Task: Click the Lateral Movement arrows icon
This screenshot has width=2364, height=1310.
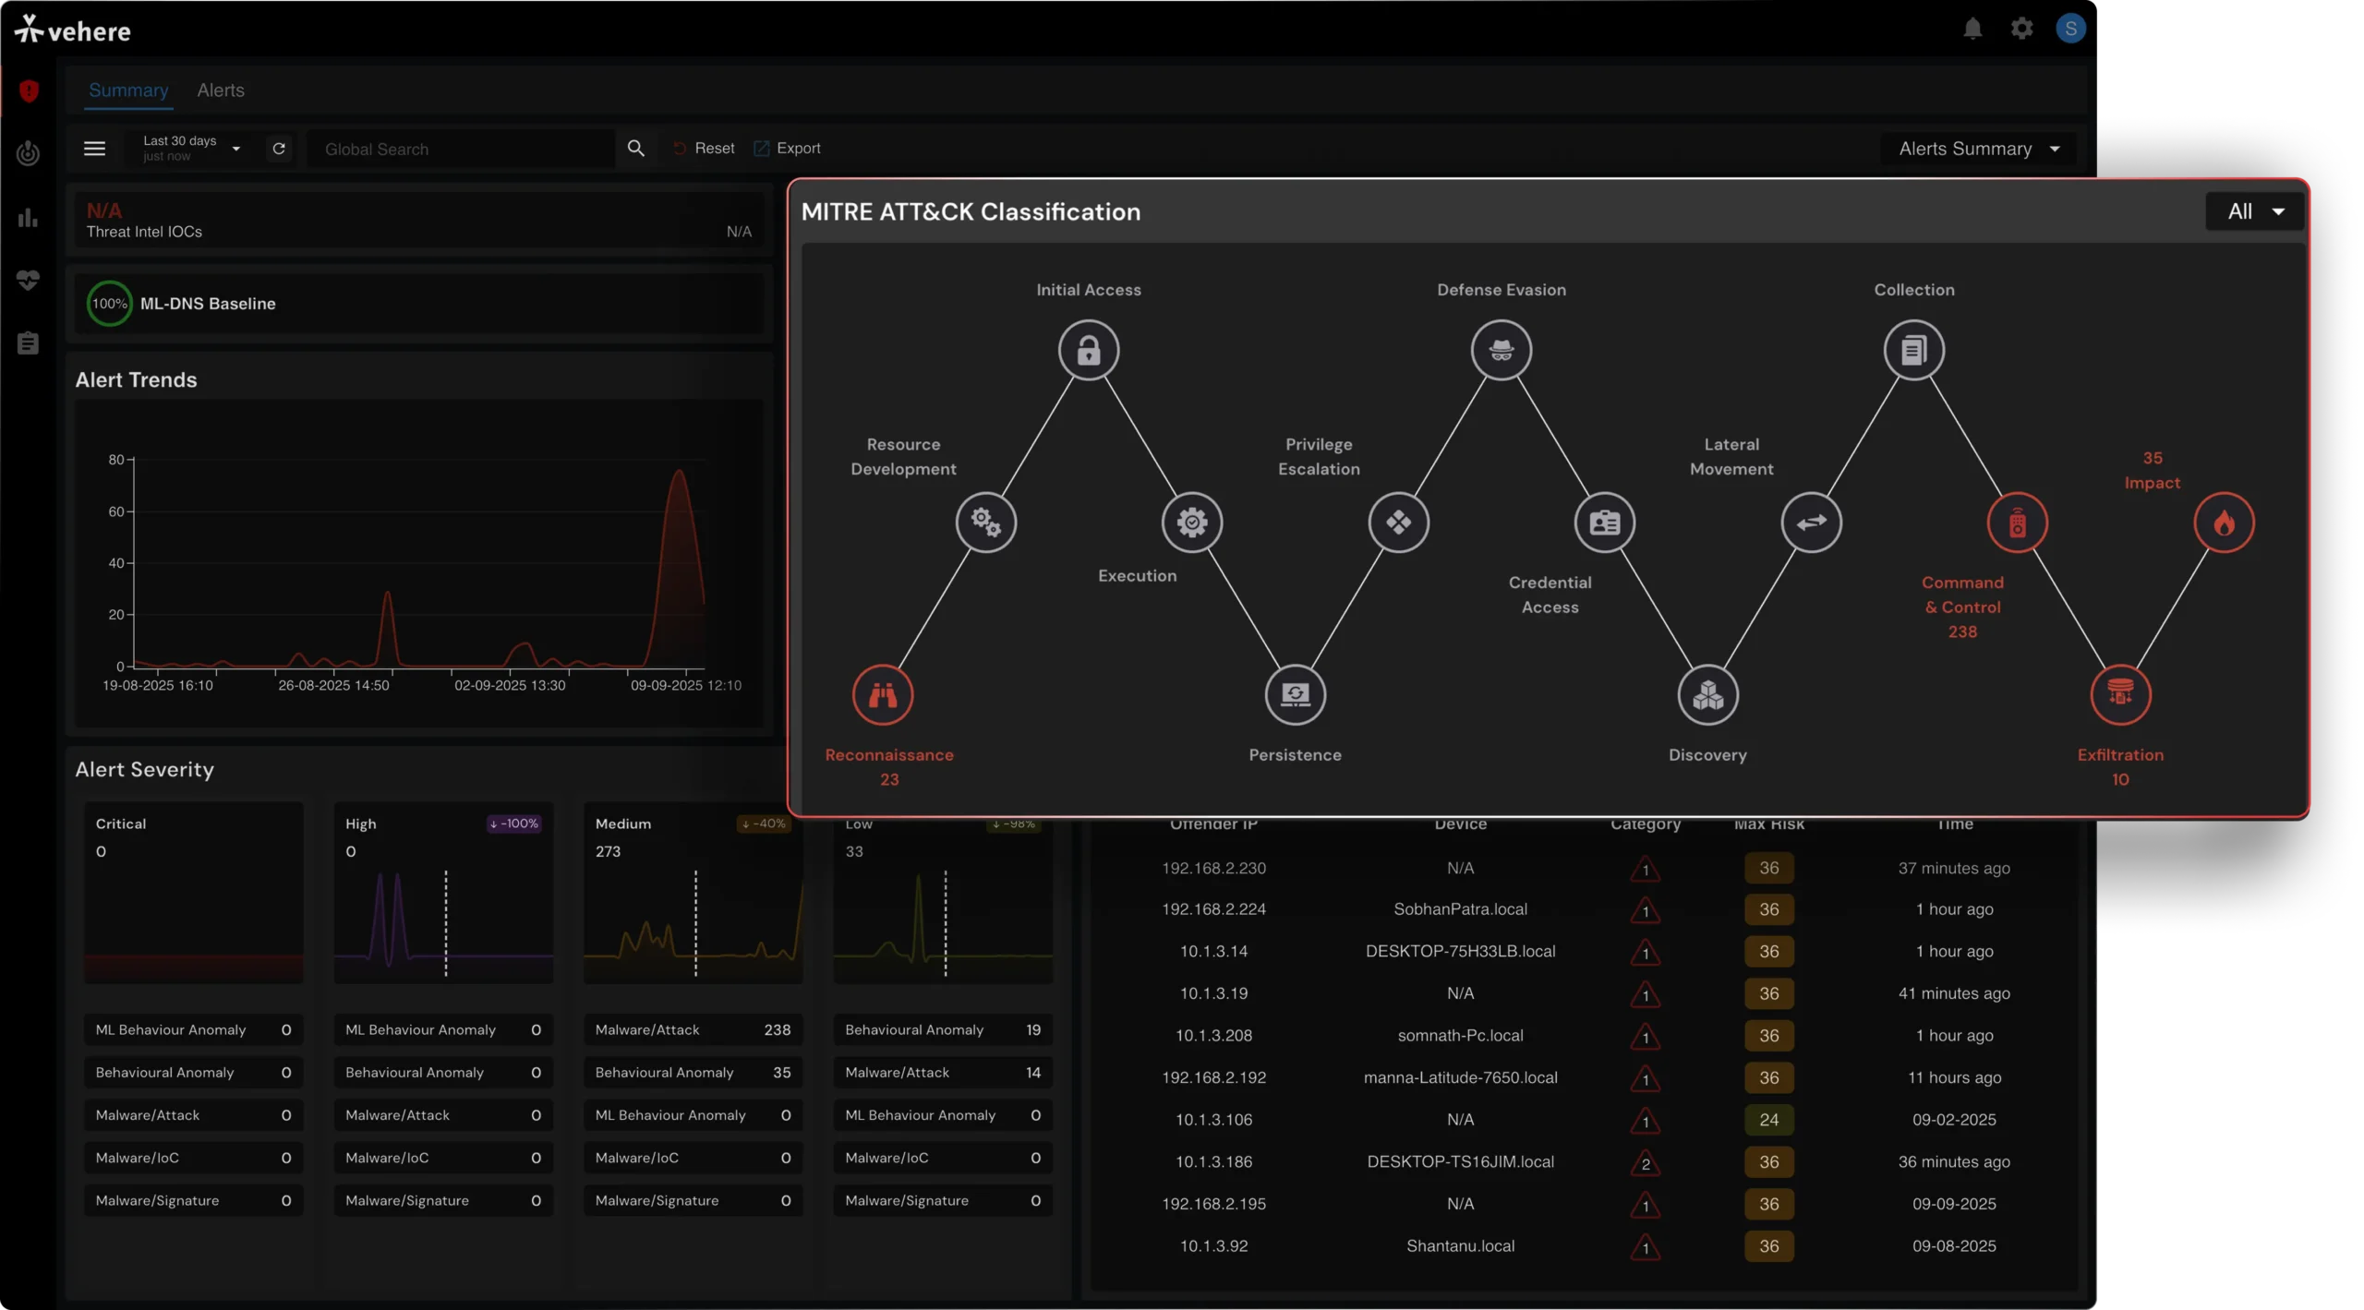Action: click(1811, 523)
